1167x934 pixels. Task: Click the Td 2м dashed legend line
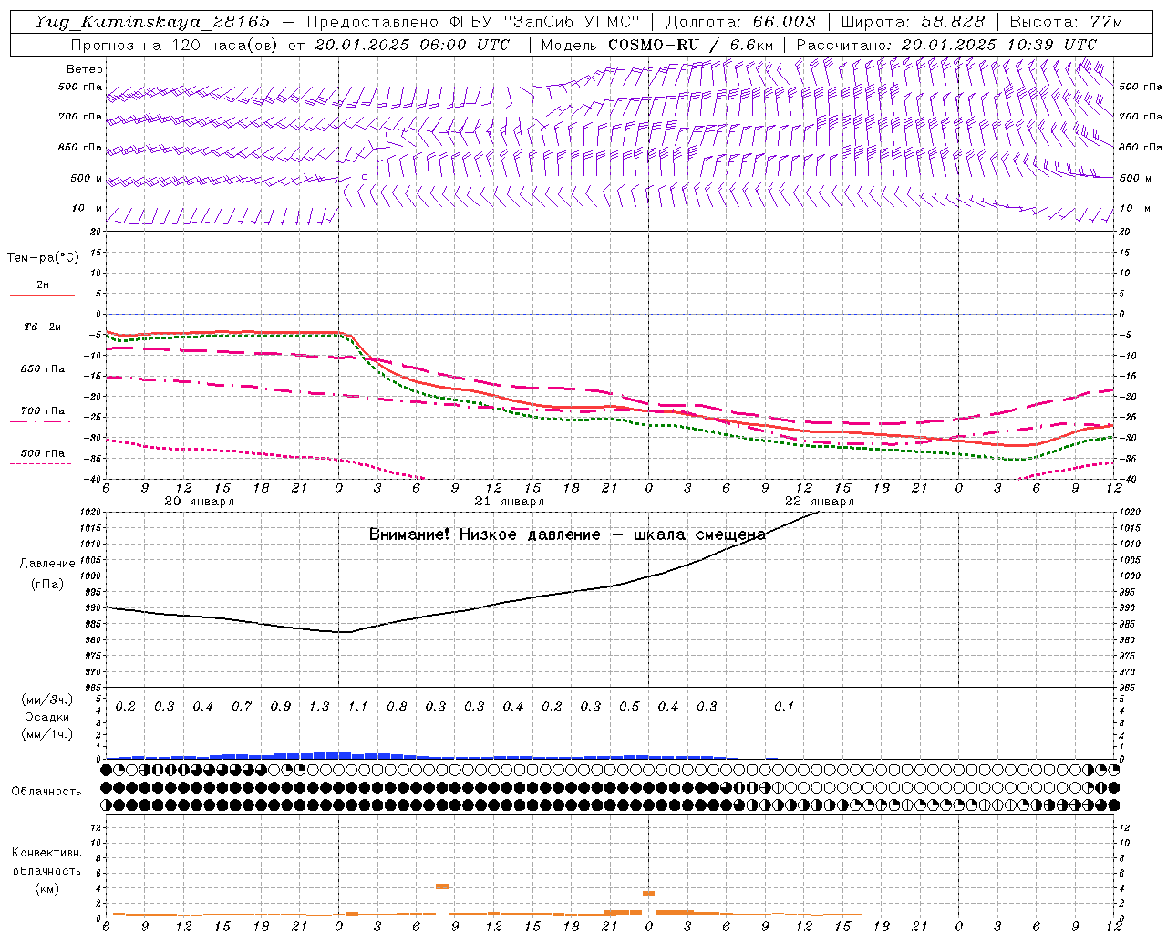[x=40, y=337]
